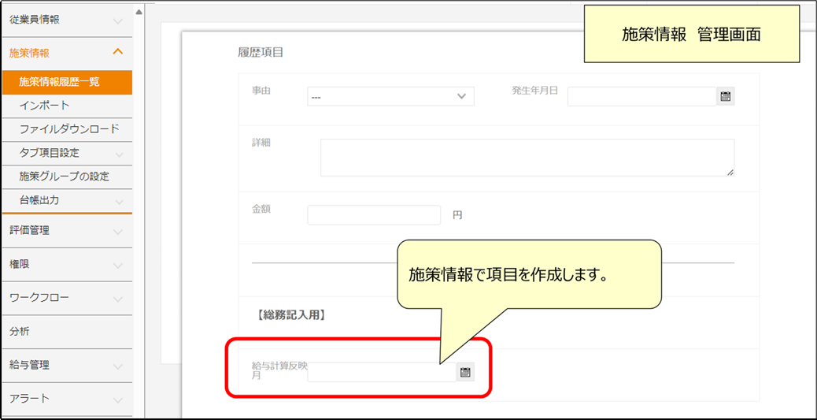Open 施策グループの設定 in the sidebar
Image resolution: width=817 pixels, height=420 pixels.
(x=67, y=177)
